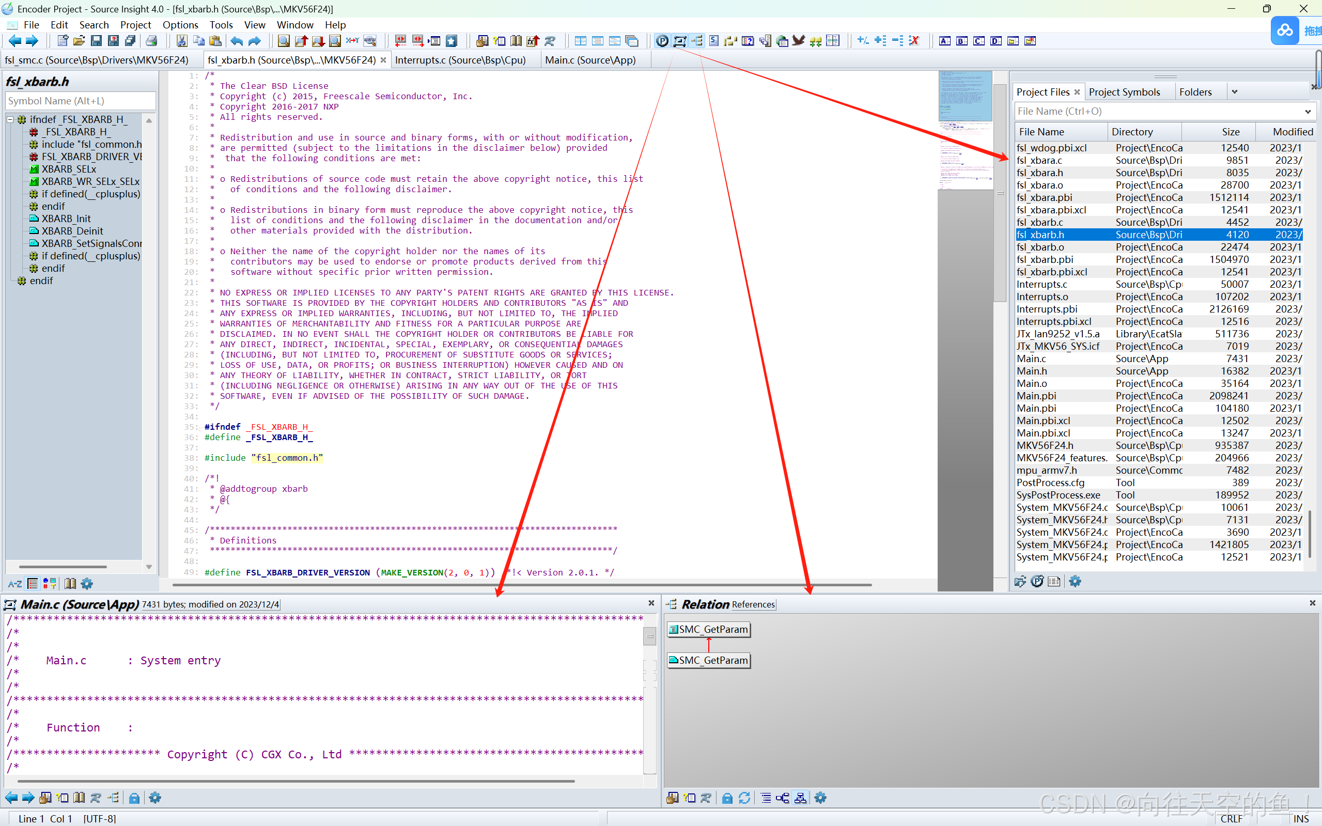Toggle the Project Window (P) button
Viewport: 1322px width, 826px height.
pos(662,41)
